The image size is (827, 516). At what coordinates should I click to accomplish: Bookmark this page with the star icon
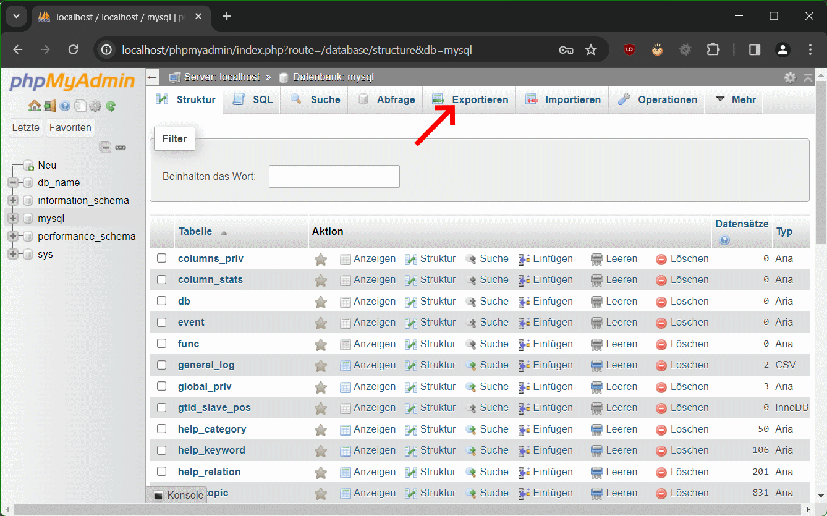(x=591, y=50)
